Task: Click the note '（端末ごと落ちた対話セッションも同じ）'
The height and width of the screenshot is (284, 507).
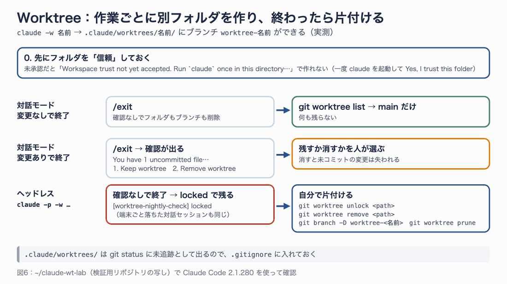Action: click(x=173, y=215)
